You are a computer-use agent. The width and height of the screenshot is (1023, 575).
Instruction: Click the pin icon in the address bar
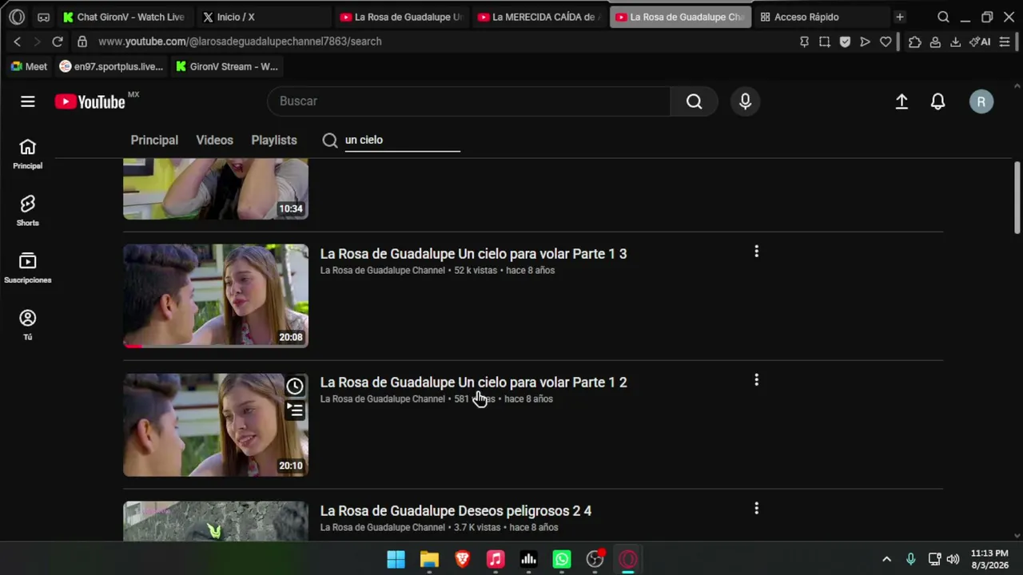[x=804, y=42]
